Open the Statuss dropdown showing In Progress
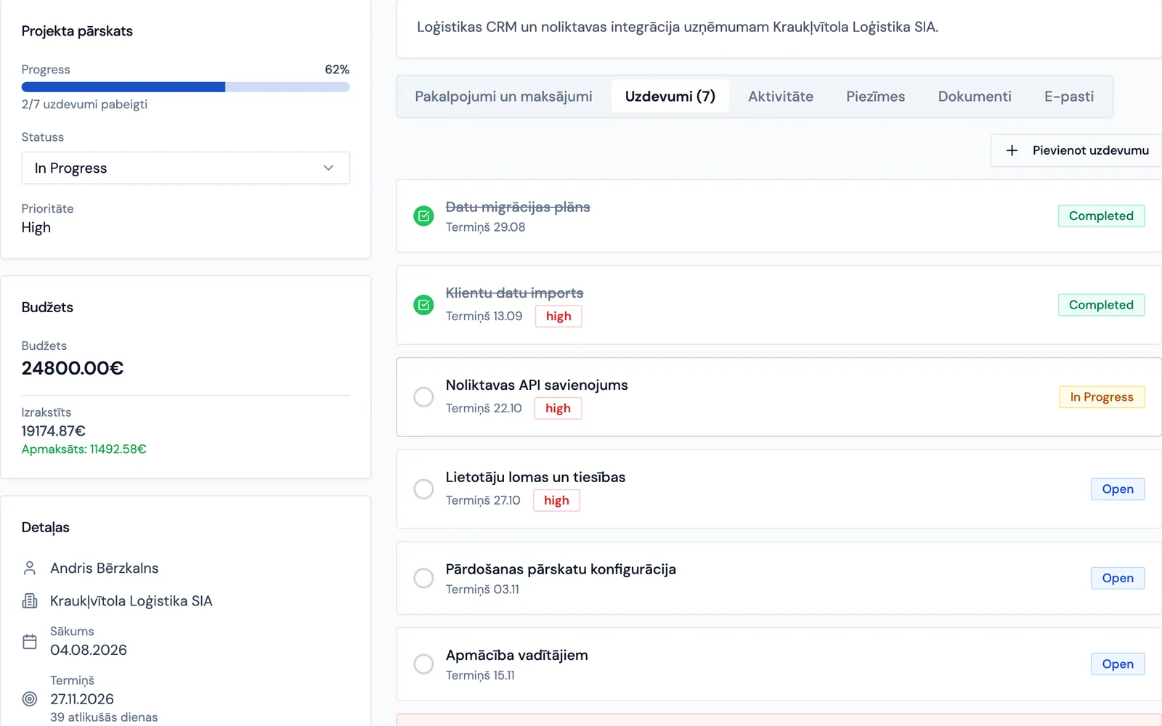Image resolution: width=1162 pixels, height=726 pixels. tap(185, 168)
